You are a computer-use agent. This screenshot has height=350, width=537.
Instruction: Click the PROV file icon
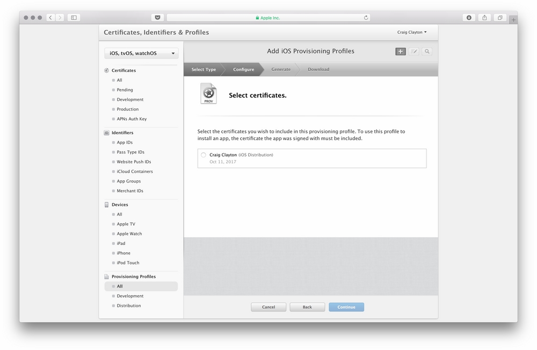click(x=208, y=93)
